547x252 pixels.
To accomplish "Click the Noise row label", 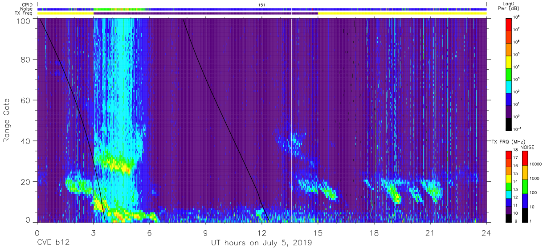I will (27, 9).
